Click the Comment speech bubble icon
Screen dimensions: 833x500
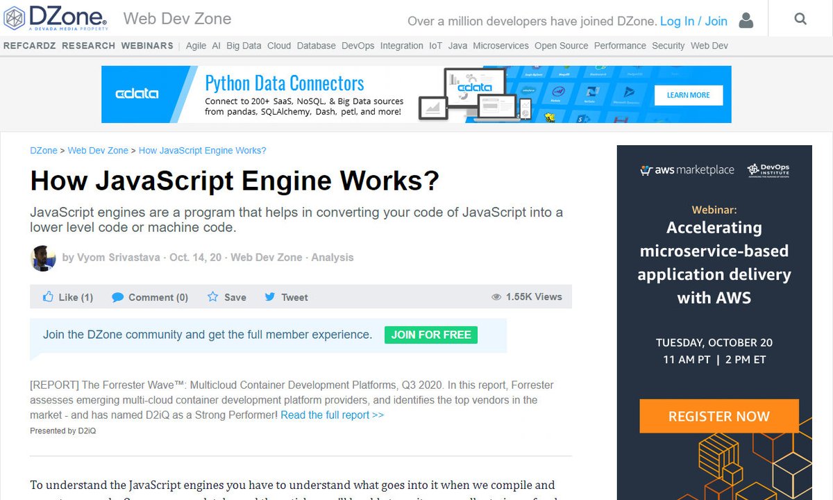pyautogui.click(x=118, y=297)
